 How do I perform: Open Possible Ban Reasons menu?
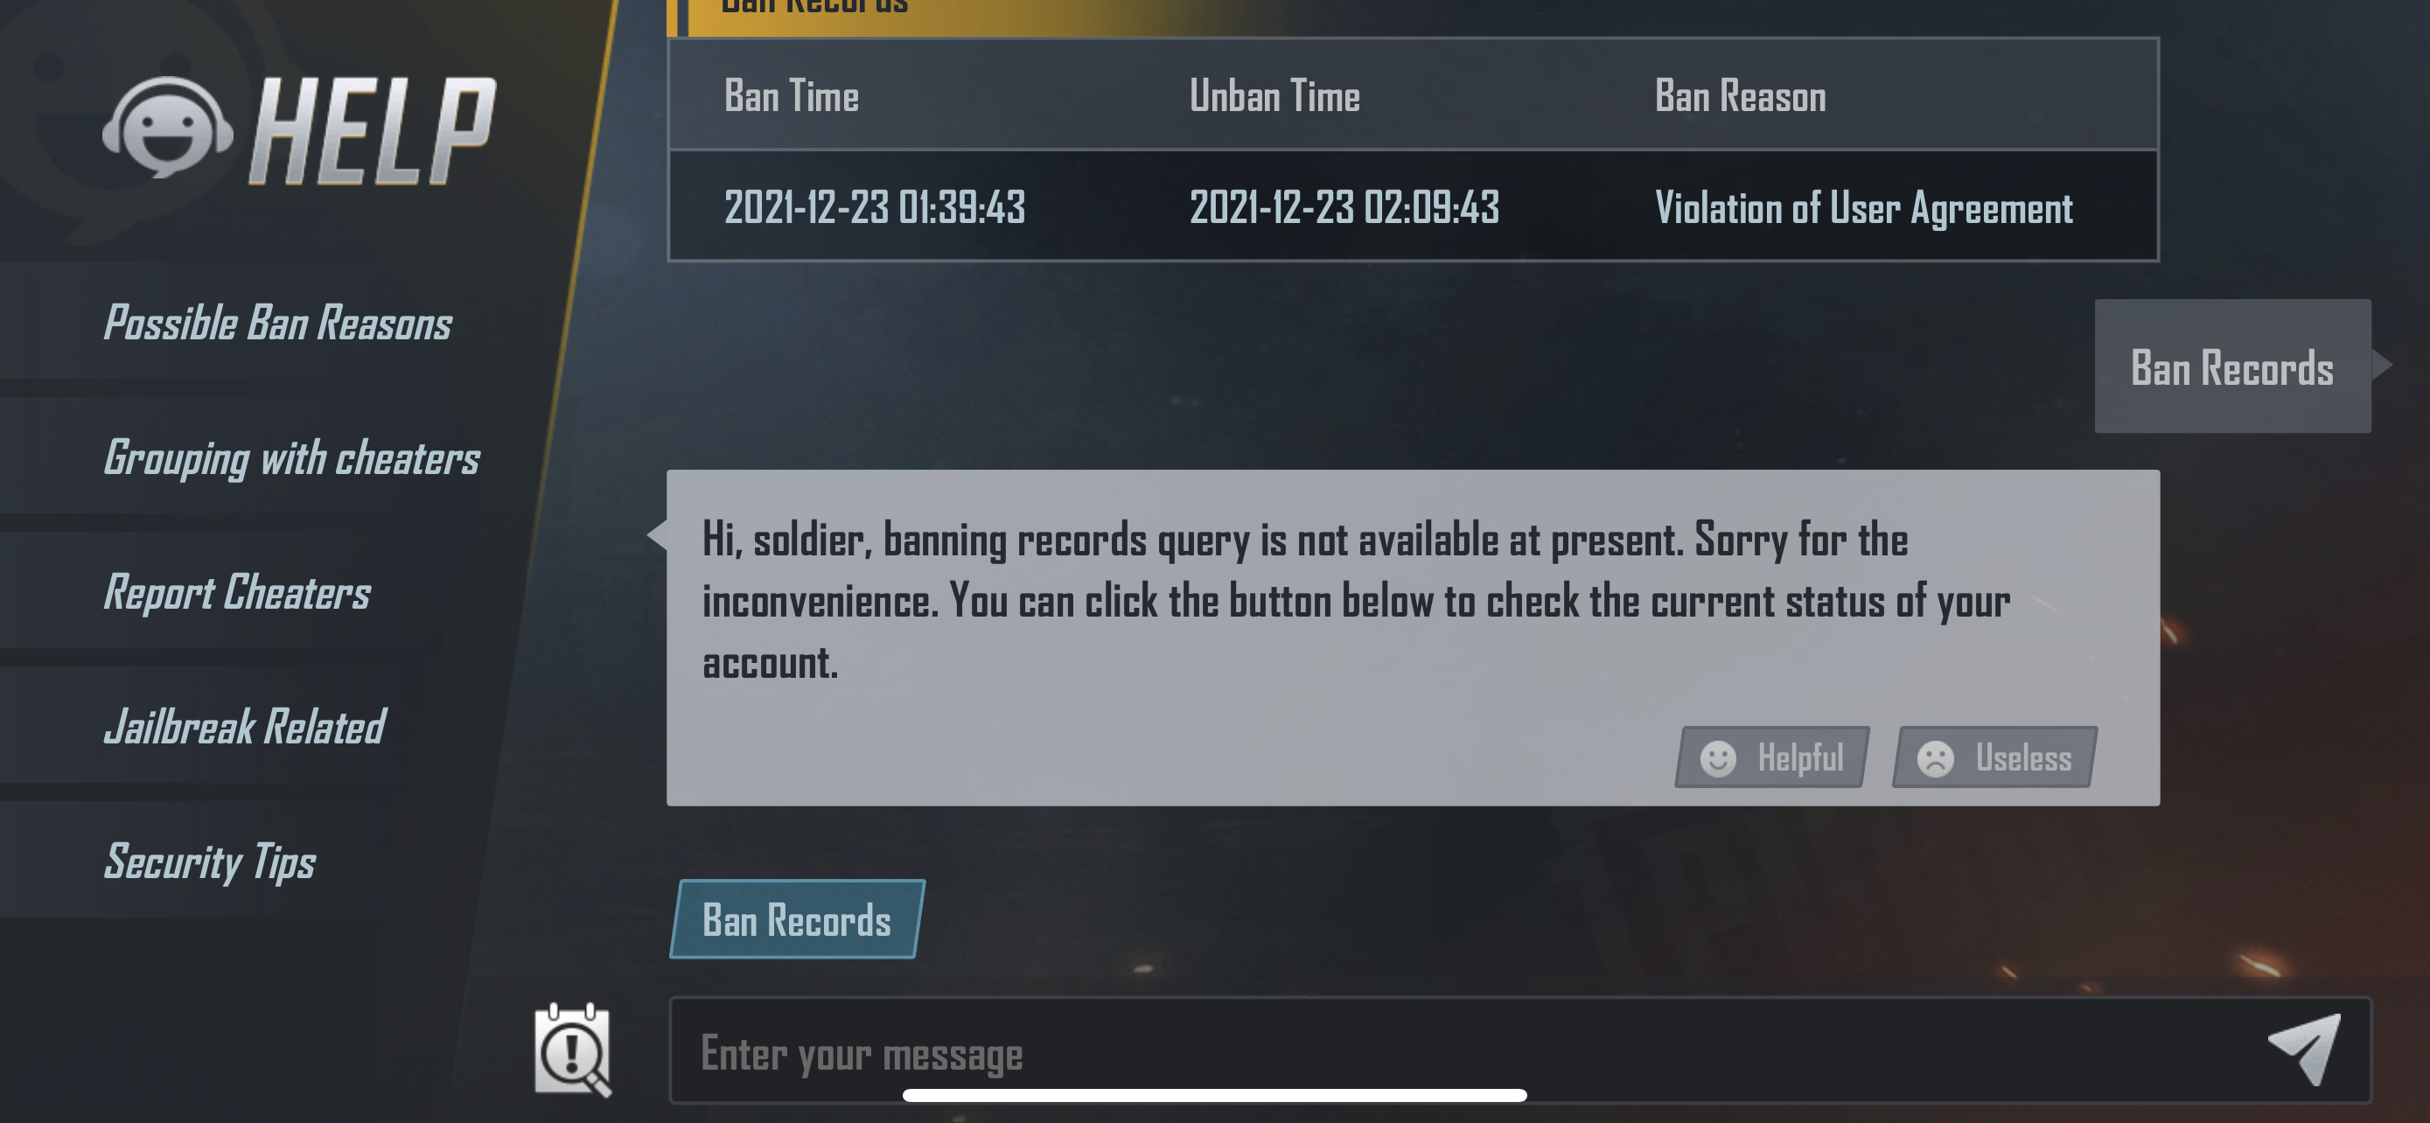[x=277, y=324]
